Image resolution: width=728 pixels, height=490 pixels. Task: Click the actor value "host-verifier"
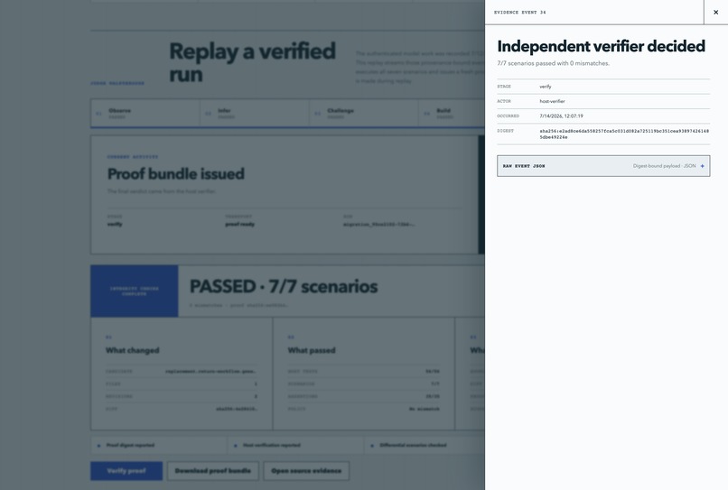[x=552, y=101]
